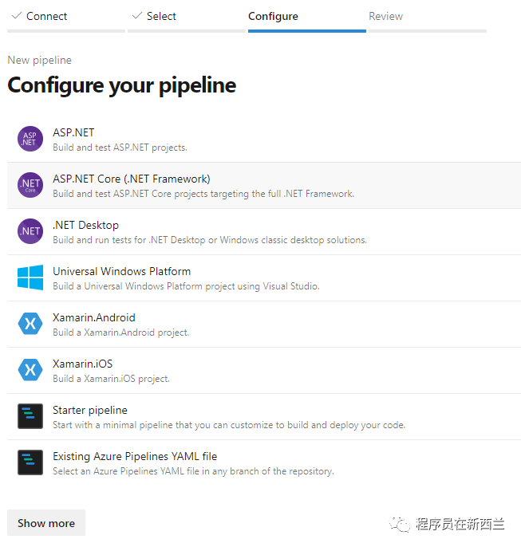521x547 pixels.
Task: Click the Xamarin.iOS hexagon icon
Action: (30, 370)
